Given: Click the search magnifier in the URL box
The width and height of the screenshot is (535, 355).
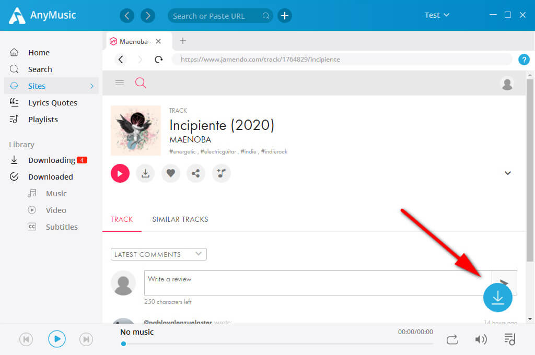Looking at the screenshot, I should [x=266, y=16].
